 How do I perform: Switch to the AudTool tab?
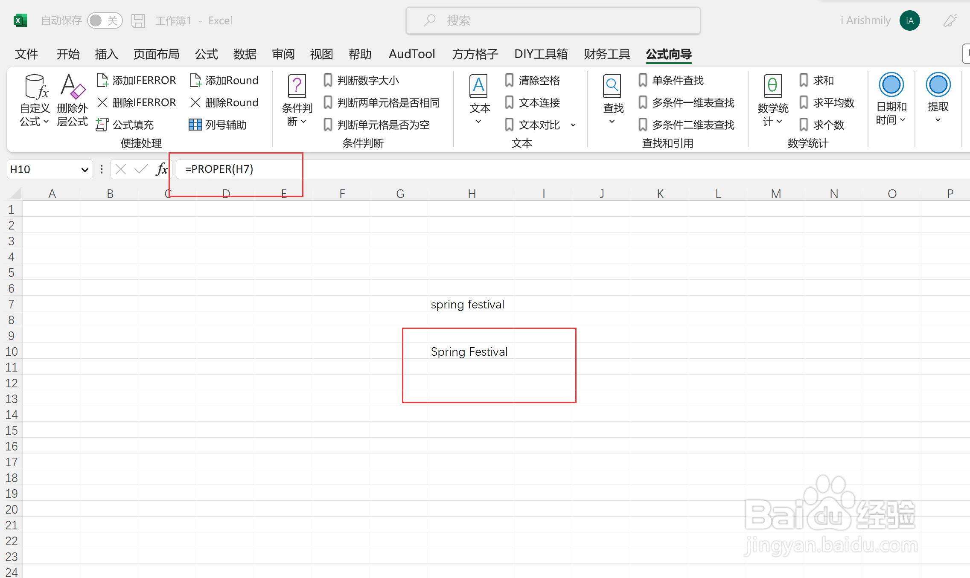pyautogui.click(x=412, y=54)
